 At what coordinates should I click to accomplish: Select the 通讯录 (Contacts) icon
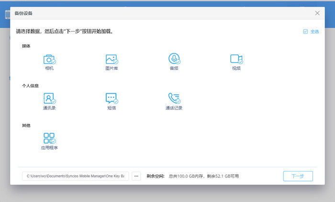click(x=49, y=98)
